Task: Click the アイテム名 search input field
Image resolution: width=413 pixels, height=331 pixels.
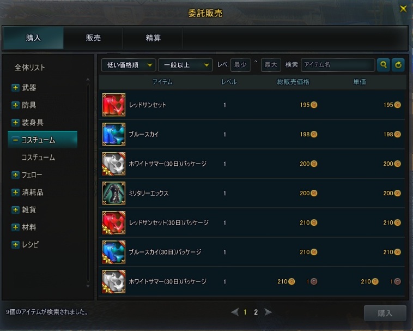Action: [338, 65]
